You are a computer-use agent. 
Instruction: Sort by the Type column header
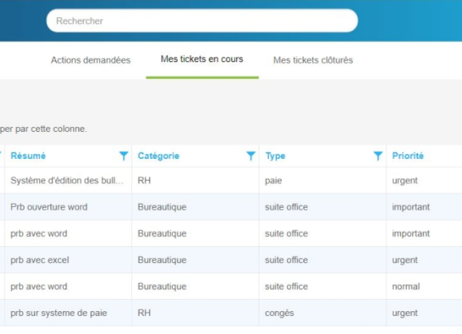point(275,156)
